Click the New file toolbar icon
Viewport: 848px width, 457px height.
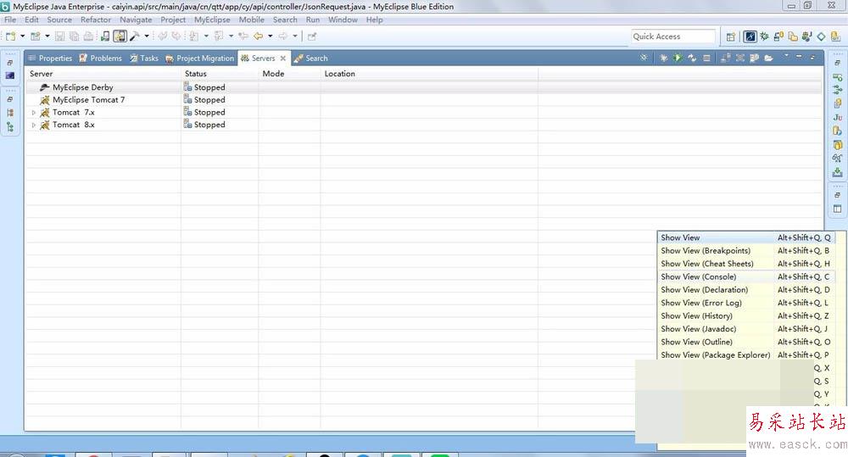(x=10, y=36)
